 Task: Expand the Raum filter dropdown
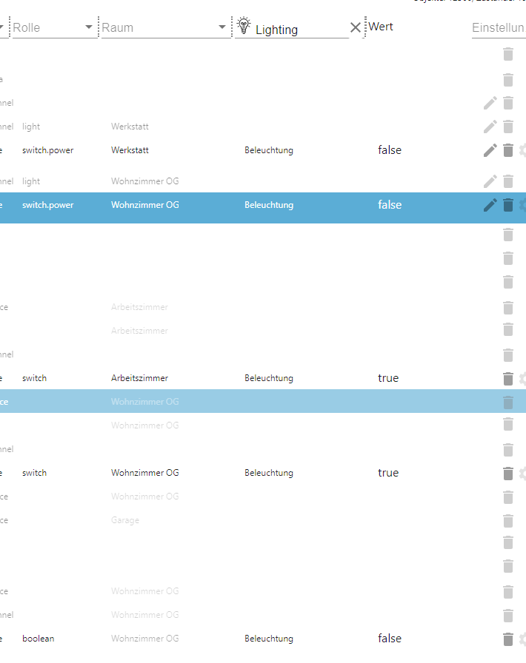[x=222, y=27]
